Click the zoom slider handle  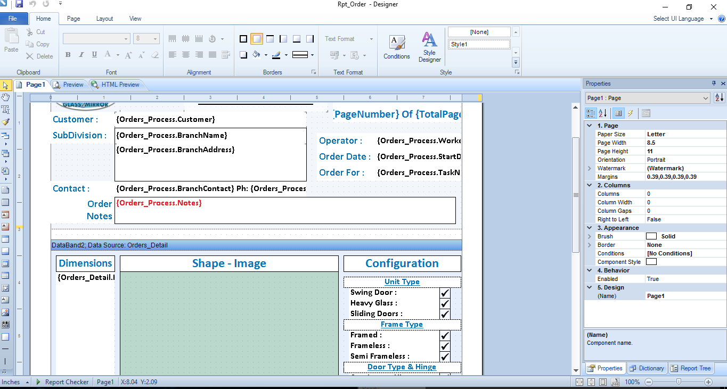point(679,382)
